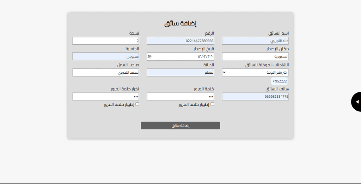361x184 pixels.
Task: Click the هاتف السائق phone field
Action: (255, 97)
